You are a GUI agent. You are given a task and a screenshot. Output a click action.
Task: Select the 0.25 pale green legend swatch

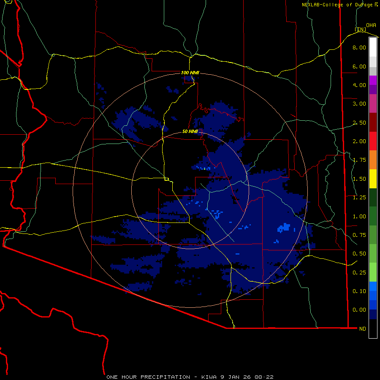pos(373,272)
